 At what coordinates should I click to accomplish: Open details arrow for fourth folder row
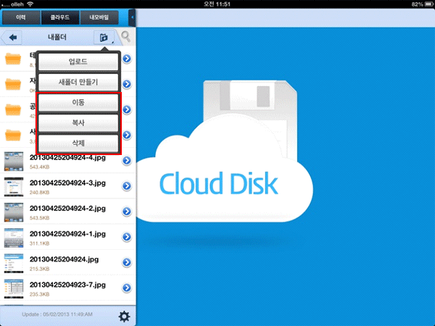pyautogui.click(x=127, y=135)
